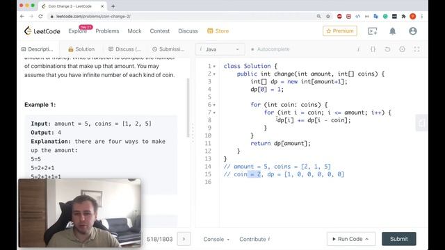Click the URL address bar

point(181,17)
